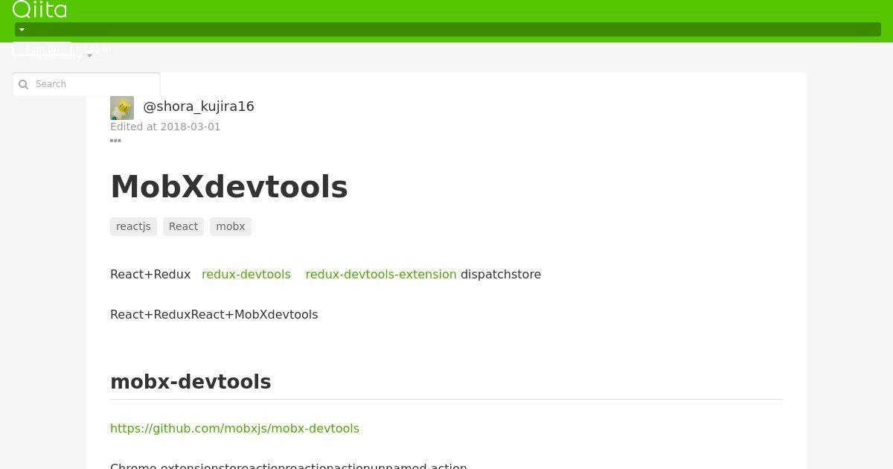Open the three-dot article options menu
The width and height of the screenshot is (893, 469).
click(115, 141)
